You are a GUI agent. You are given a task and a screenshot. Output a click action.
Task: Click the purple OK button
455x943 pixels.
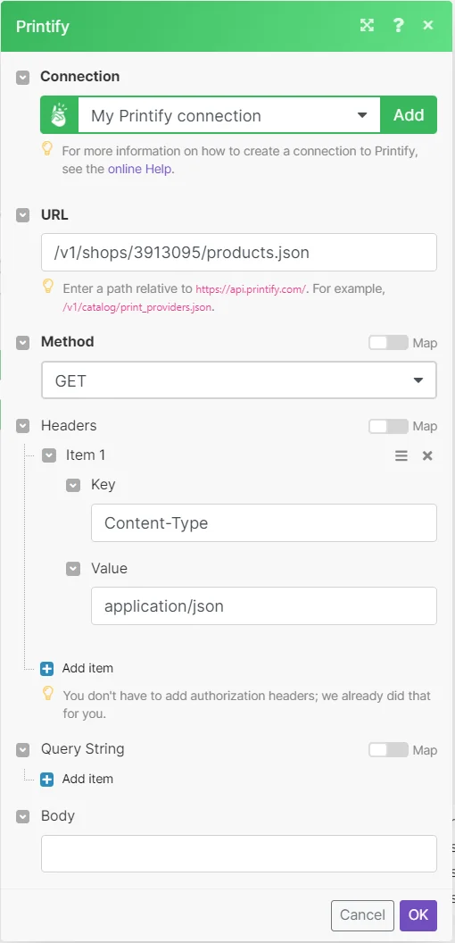pos(418,915)
